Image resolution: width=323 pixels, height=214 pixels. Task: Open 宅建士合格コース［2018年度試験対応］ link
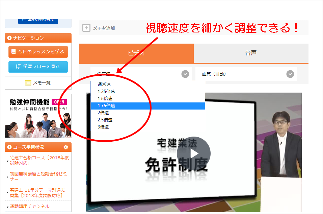pos(39,160)
